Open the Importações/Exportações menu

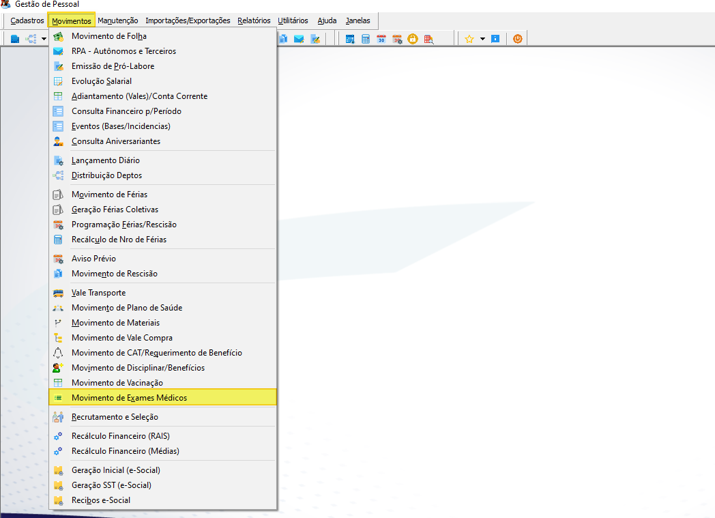(188, 20)
